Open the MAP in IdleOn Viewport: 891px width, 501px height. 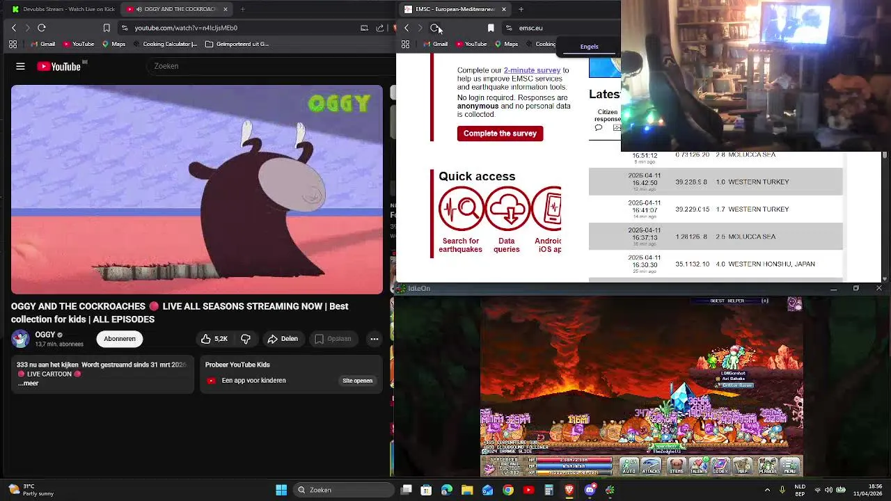(x=743, y=466)
